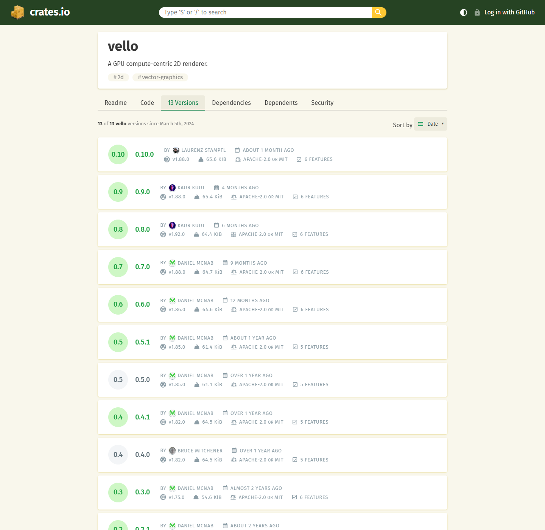This screenshot has width=545, height=530.
Task: Toggle the color theme contrast icon
Action: click(464, 12)
